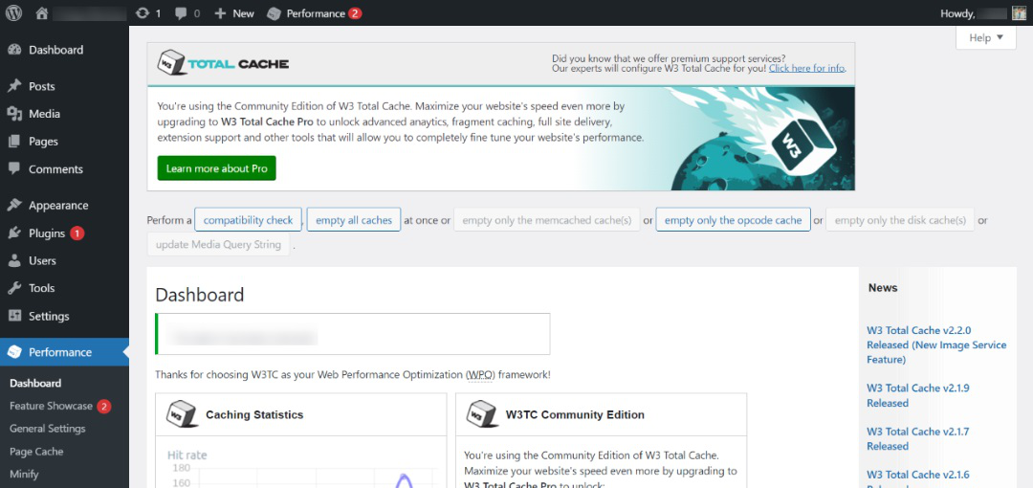Click the Caching Statistics panel title
Screen dimensions: 1033x488
click(x=254, y=415)
